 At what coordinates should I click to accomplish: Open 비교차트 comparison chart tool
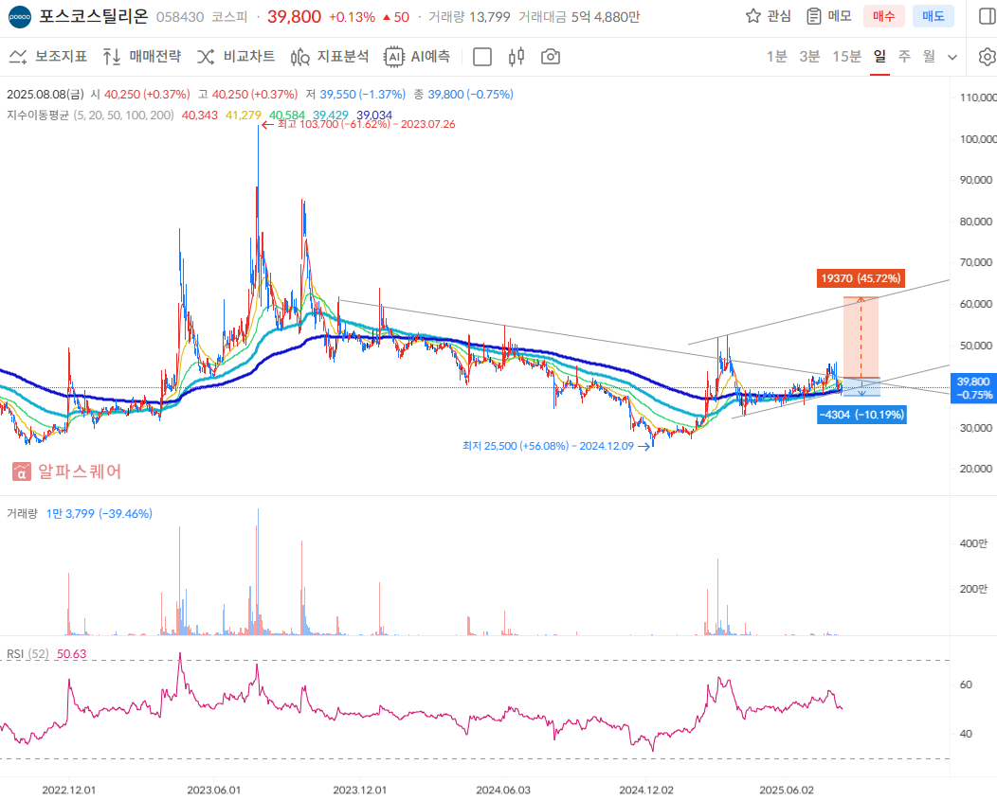[236, 57]
